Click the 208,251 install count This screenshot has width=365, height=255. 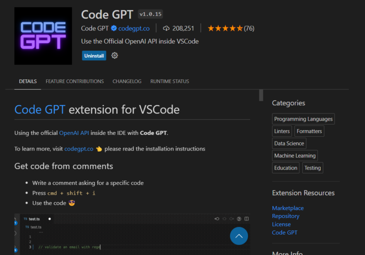(183, 28)
